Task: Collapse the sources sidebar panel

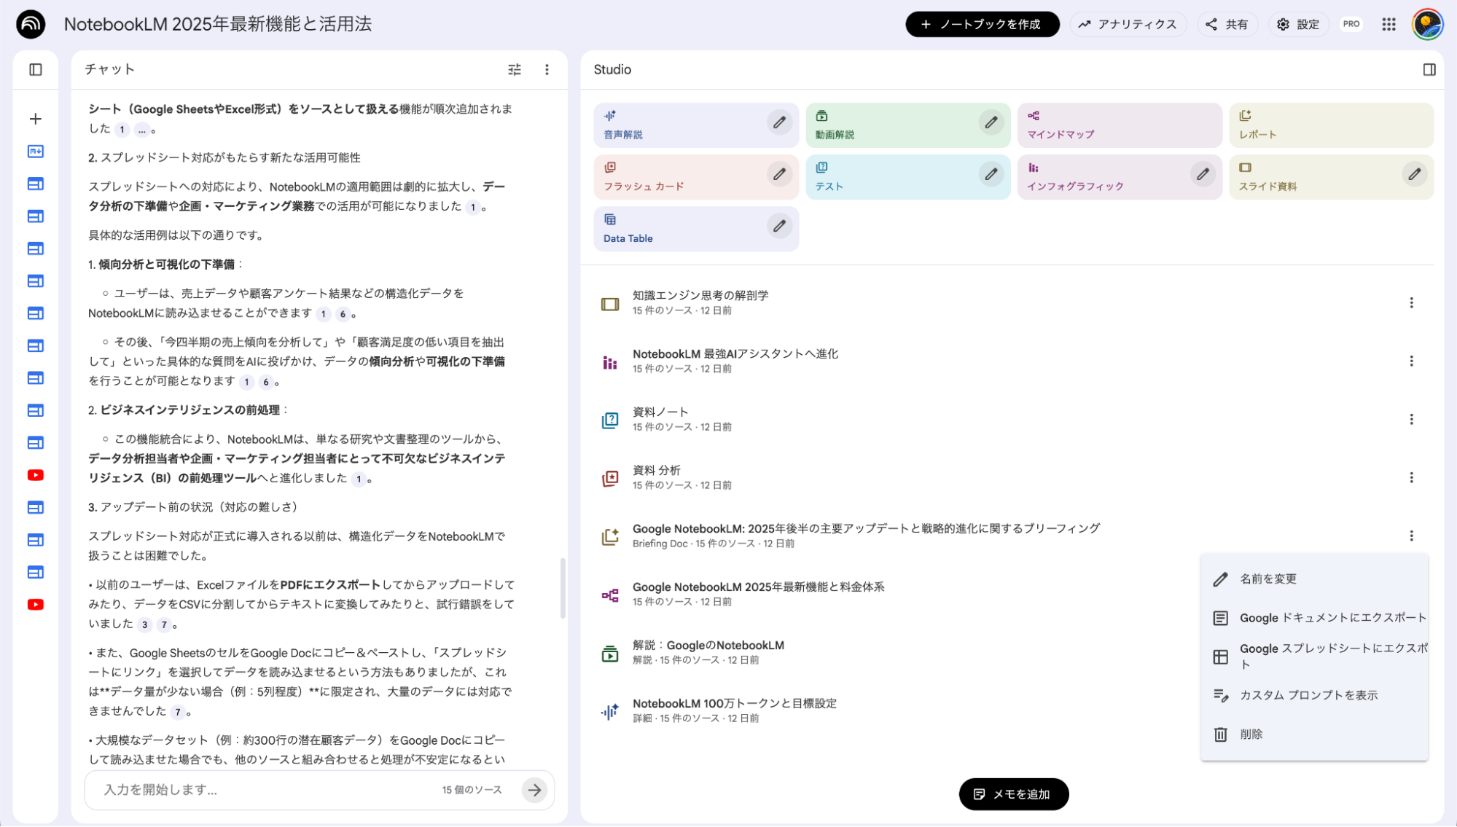Action: [34, 68]
